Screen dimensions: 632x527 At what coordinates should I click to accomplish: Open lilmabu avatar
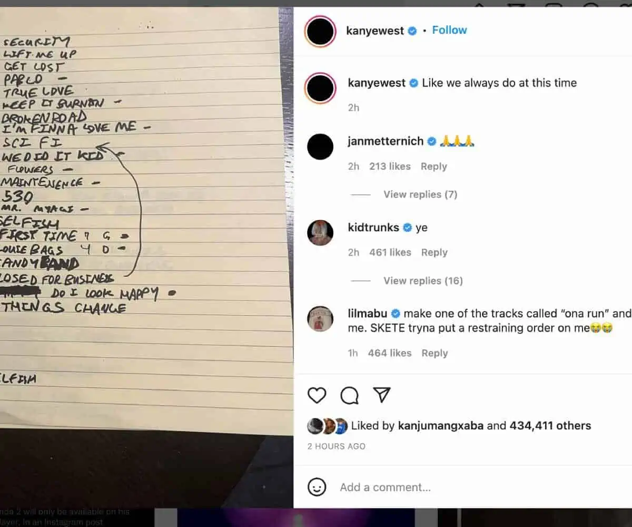[x=320, y=318]
